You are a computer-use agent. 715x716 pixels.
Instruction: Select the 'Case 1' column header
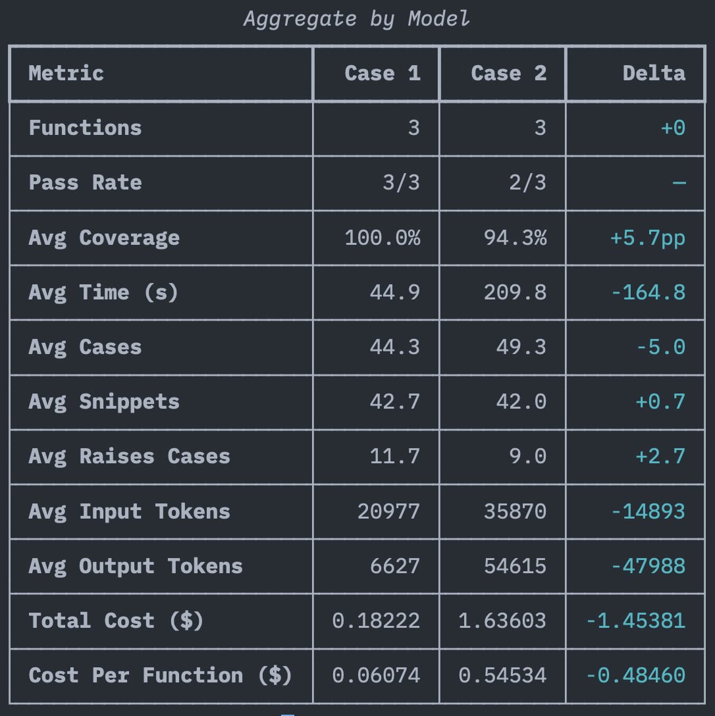pos(383,73)
